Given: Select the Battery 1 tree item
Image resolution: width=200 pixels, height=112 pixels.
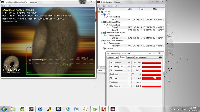Looking at the screenshot, I should 110,49.
